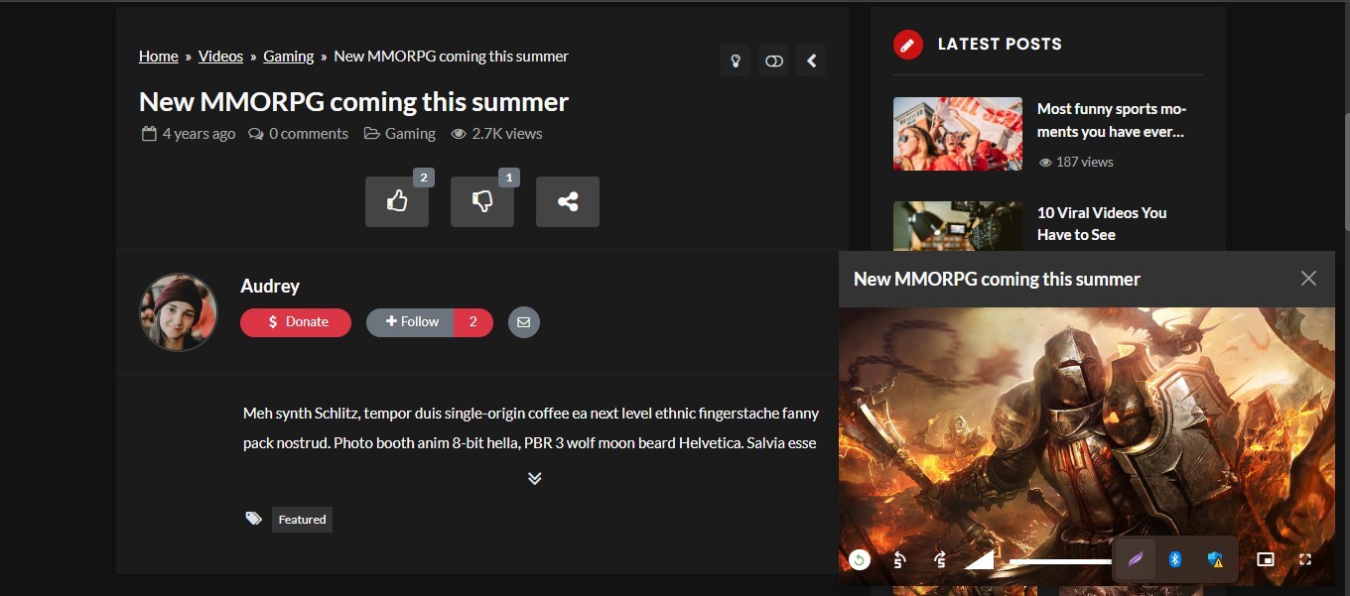Click the Donate button
This screenshot has width=1350, height=596.
coord(296,322)
